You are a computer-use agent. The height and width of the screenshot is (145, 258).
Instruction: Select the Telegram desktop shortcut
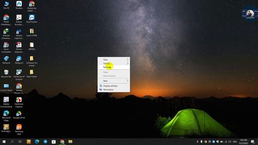coord(19,60)
